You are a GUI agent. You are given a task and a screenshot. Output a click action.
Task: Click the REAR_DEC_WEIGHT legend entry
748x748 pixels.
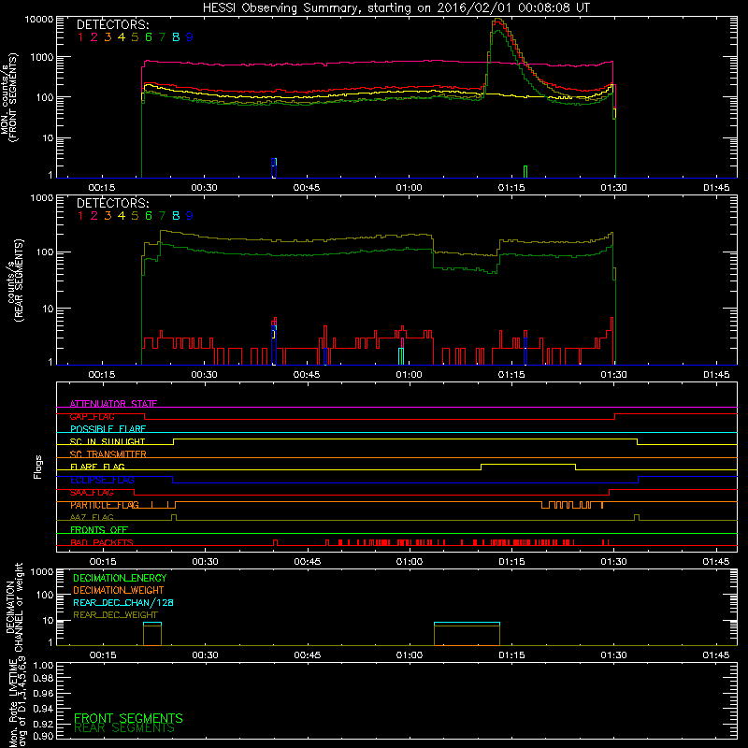coord(115,615)
